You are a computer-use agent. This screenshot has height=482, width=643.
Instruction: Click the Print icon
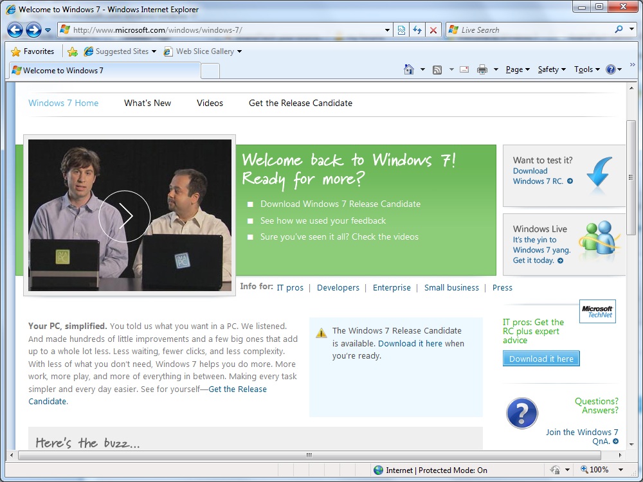tap(482, 69)
